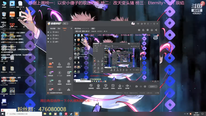Select the 文本 3 source row
206x116 pixels.
pyautogui.click(x=59, y=32)
